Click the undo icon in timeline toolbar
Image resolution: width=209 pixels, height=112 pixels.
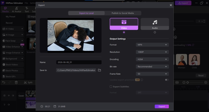tap(4, 82)
